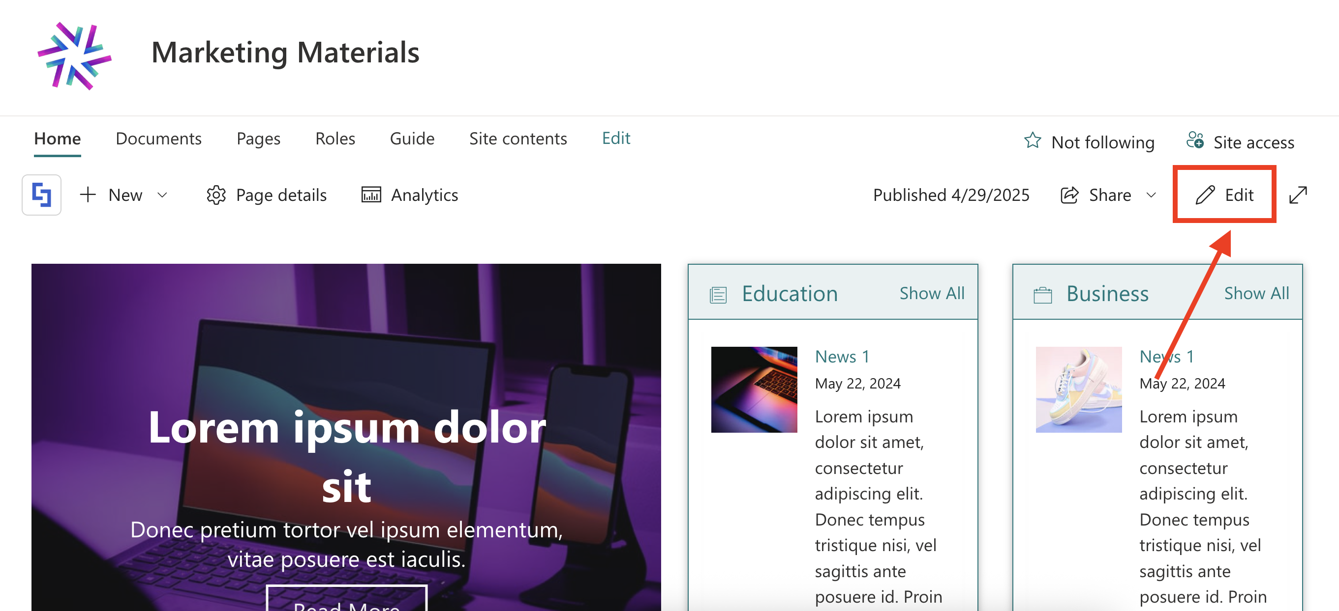1339x611 pixels.
Task: Click Show All in Business panel
Action: 1256,293
